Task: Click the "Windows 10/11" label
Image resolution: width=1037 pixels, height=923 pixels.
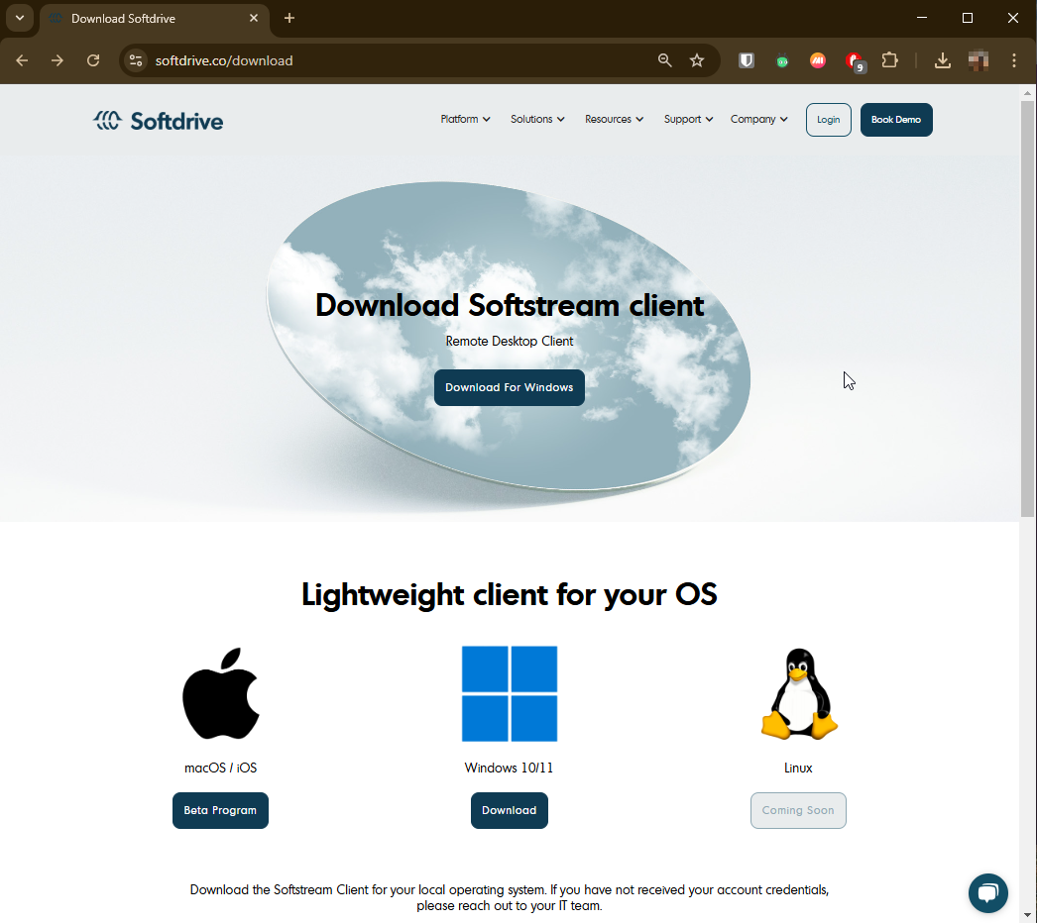Action: (509, 768)
